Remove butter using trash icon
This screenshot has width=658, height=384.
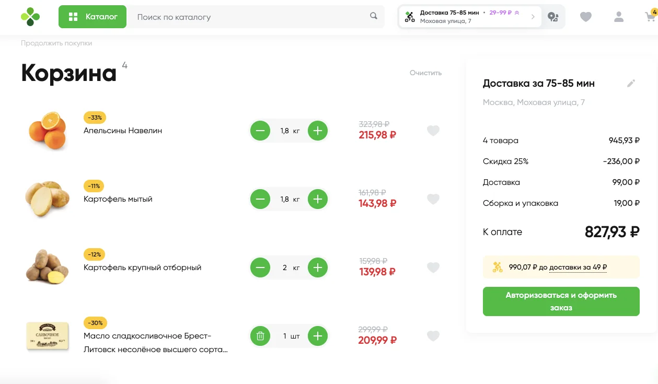[260, 336]
